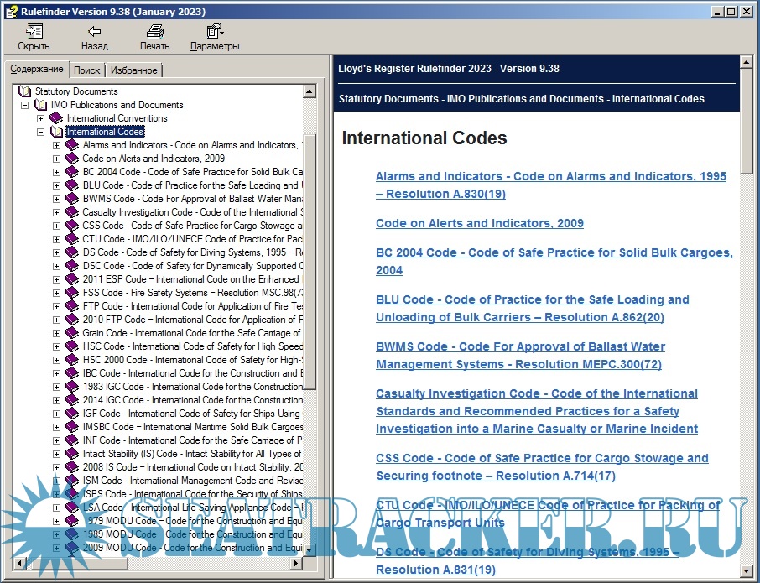This screenshot has width=760, height=583.
Task: Collapse IMO Publications and Documents node
Action: tap(23, 104)
